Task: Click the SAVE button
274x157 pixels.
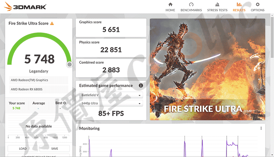Action: pos(54,149)
